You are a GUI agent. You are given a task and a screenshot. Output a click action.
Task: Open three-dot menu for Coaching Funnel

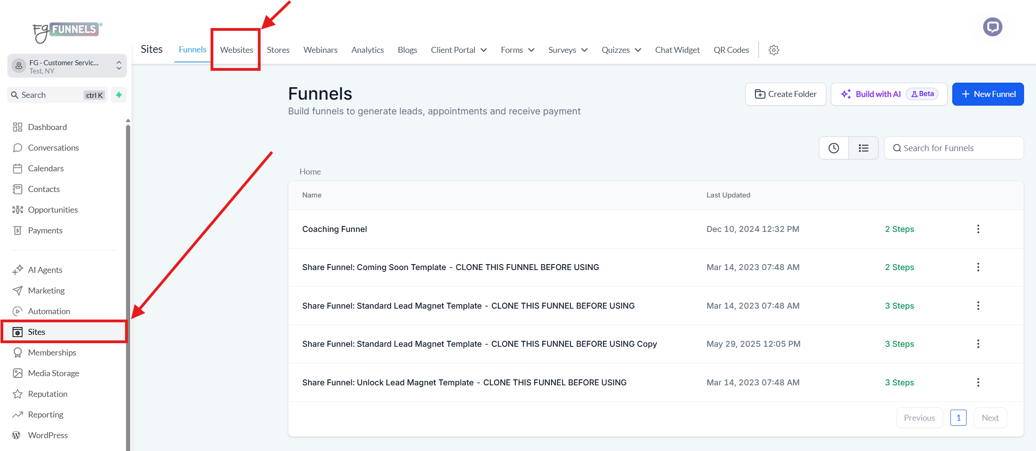point(978,229)
